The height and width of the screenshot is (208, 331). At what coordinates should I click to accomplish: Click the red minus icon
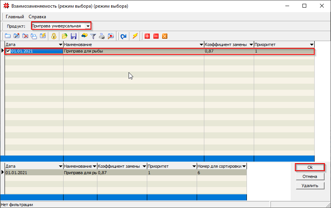click(156, 36)
